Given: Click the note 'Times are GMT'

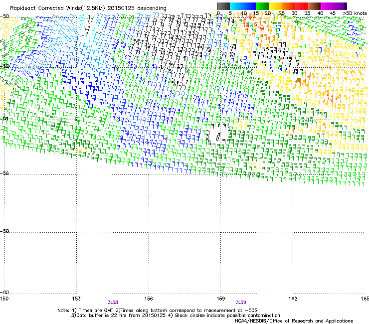Looking at the screenshot, I should [95, 311].
